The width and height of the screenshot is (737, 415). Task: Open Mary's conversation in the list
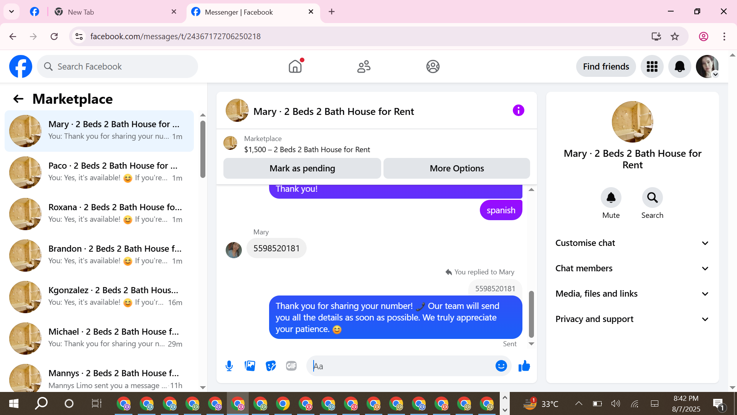click(x=99, y=131)
